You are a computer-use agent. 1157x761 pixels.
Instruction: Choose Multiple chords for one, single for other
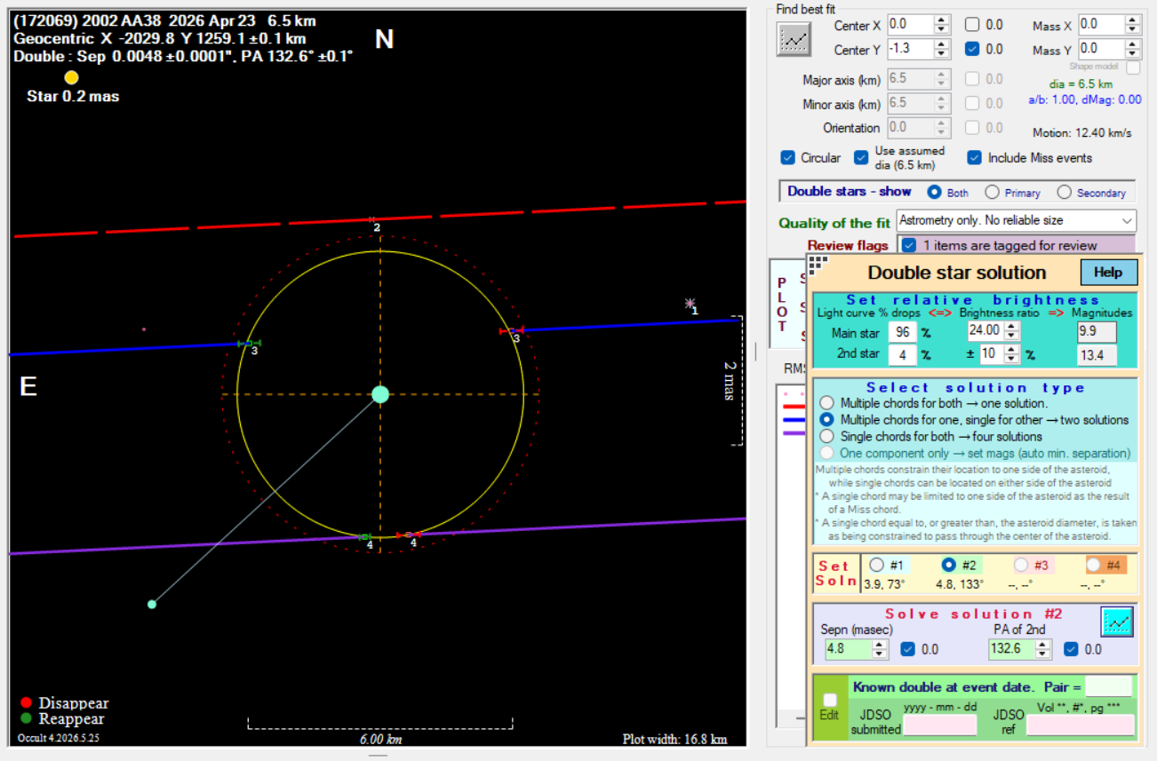(x=827, y=419)
